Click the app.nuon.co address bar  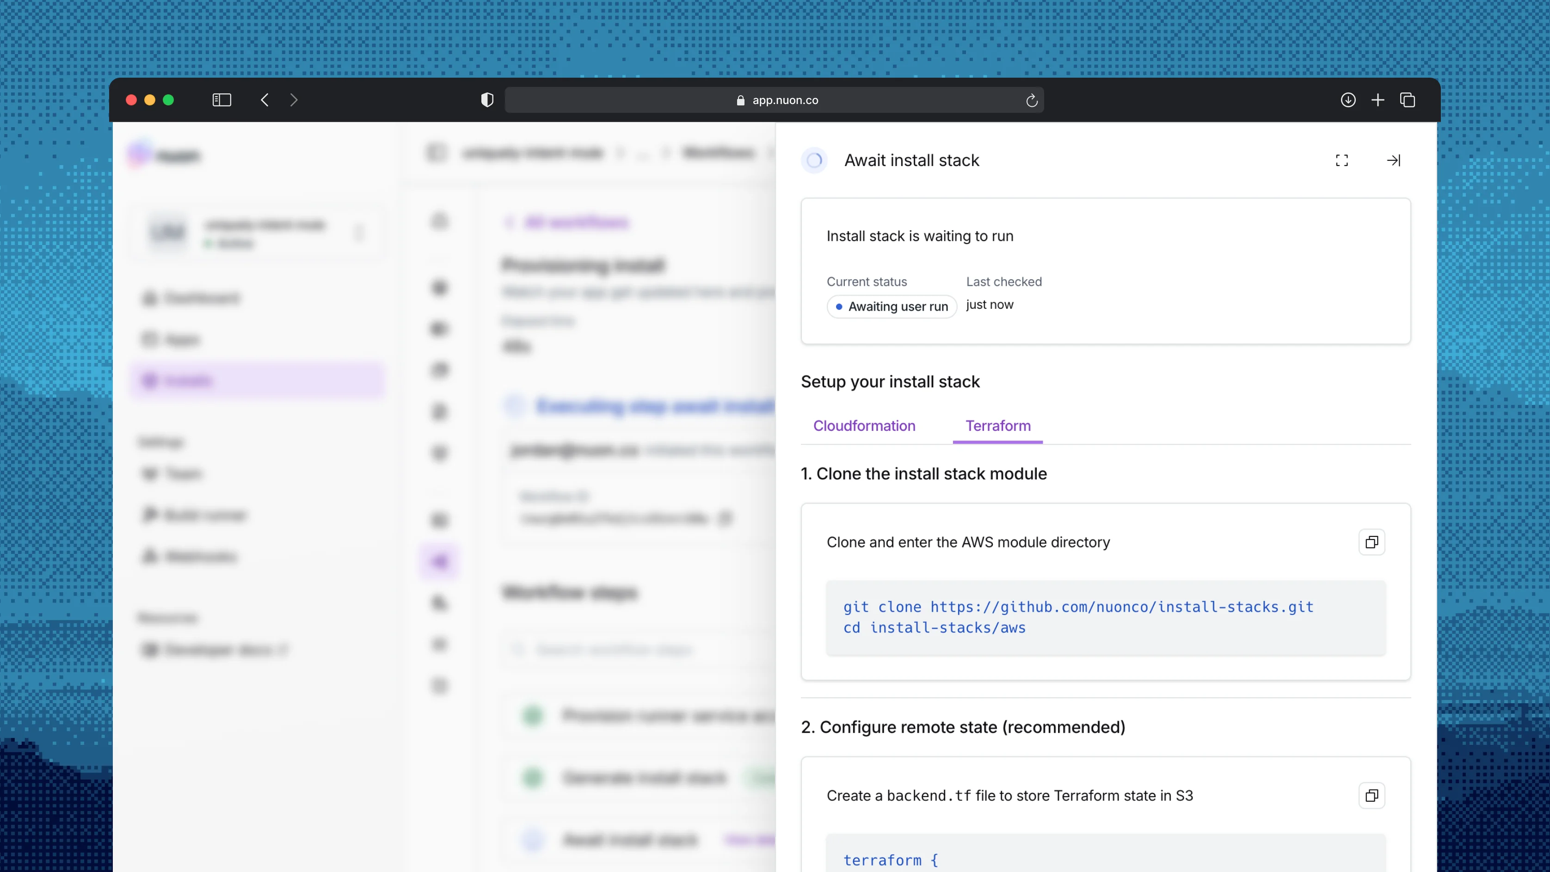(x=774, y=100)
